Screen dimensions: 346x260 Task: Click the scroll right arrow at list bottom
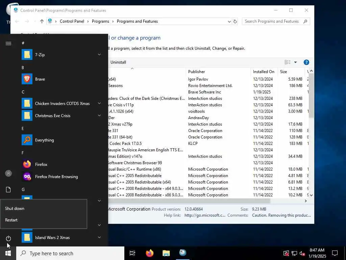[x=305, y=201]
